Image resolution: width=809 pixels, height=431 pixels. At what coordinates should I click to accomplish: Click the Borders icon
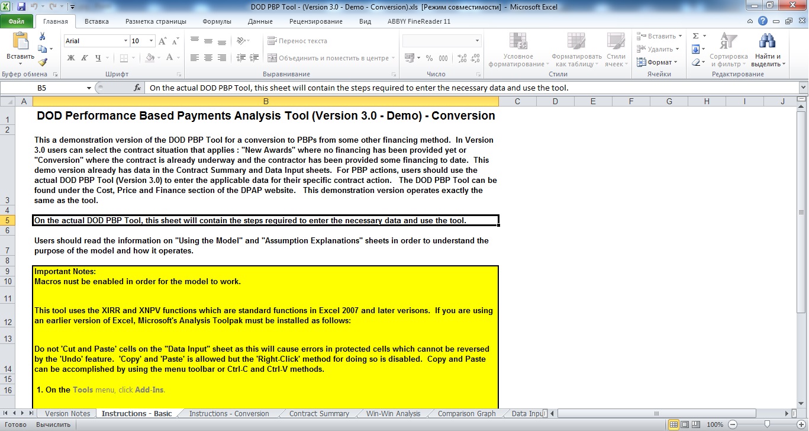point(124,58)
